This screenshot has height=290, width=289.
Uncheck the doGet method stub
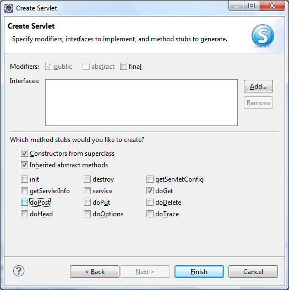pyautogui.click(x=150, y=191)
